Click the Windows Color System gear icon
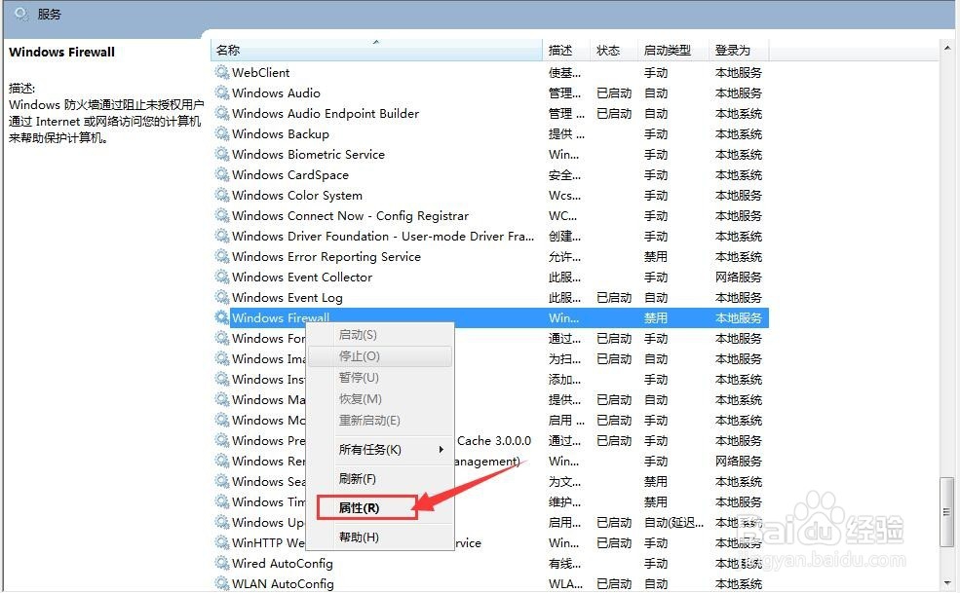This screenshot has height=593, width=960. (x=221, y=195)
